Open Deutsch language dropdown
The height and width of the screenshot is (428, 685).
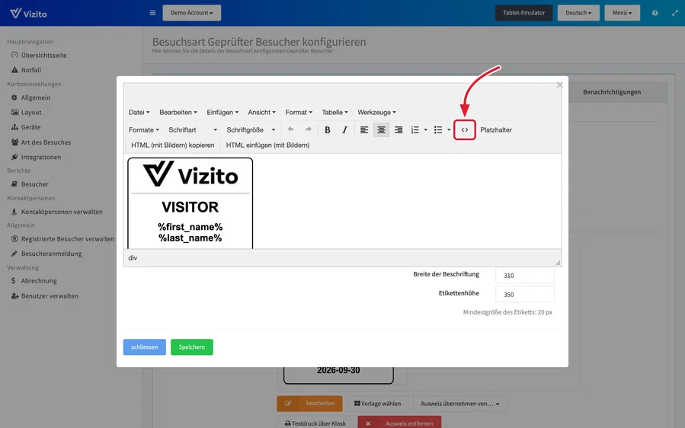tap(578, 13)
